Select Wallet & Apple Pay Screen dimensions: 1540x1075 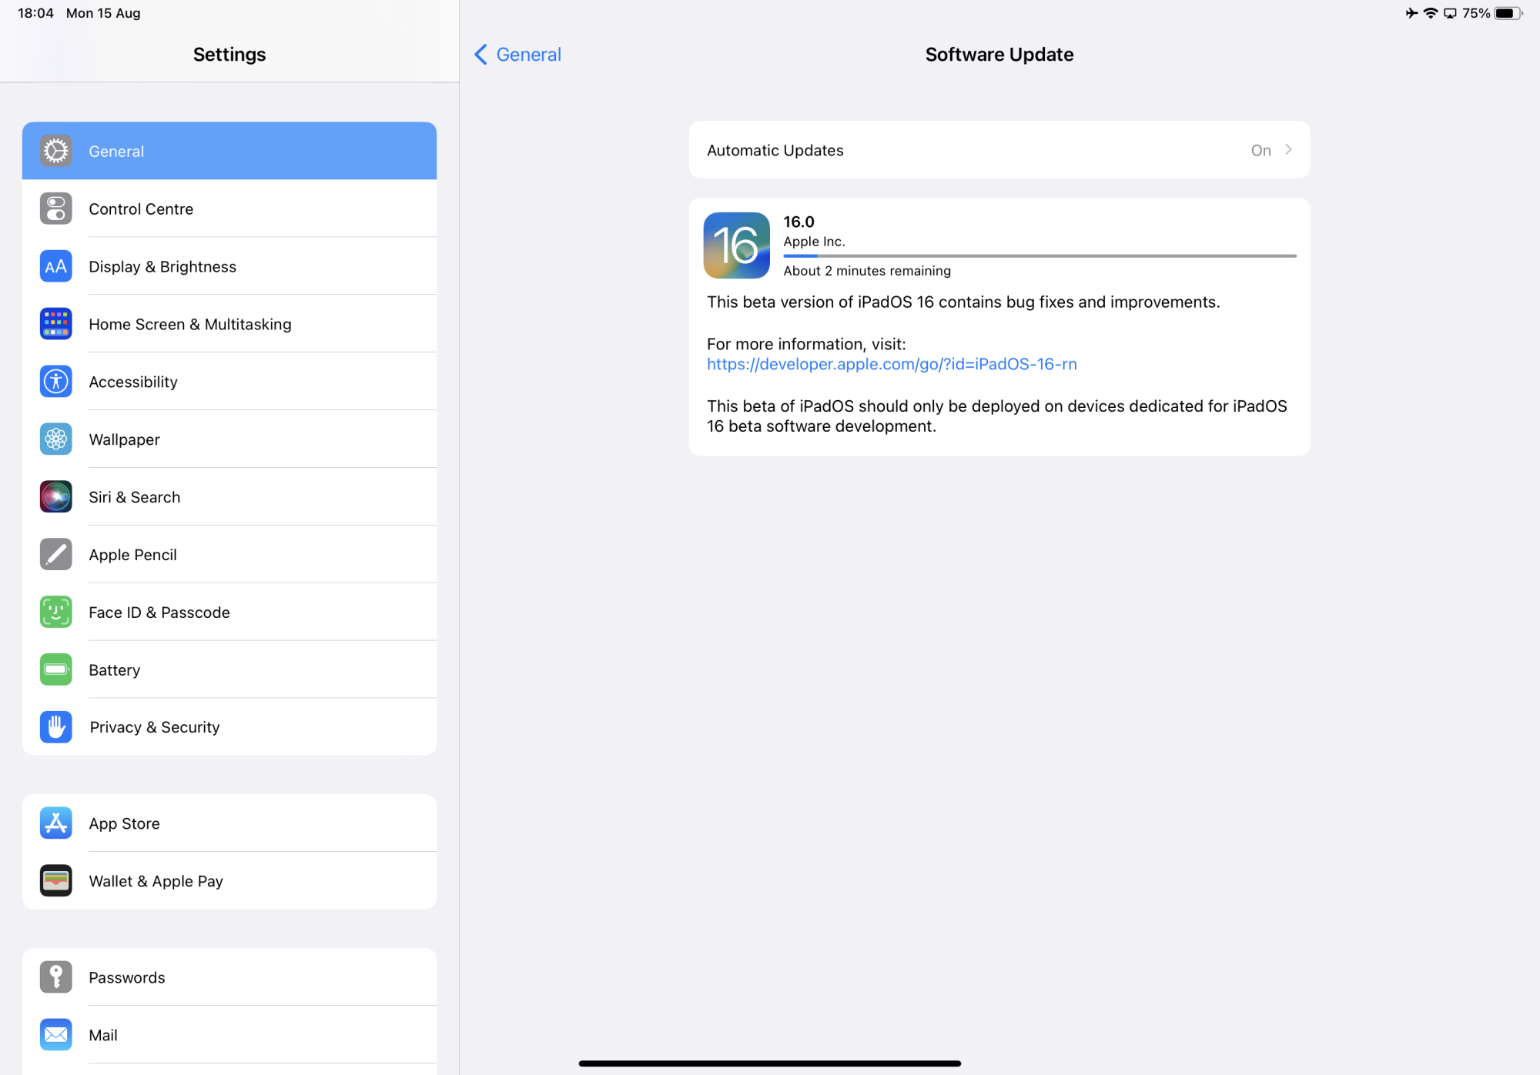tap(229, 881)
